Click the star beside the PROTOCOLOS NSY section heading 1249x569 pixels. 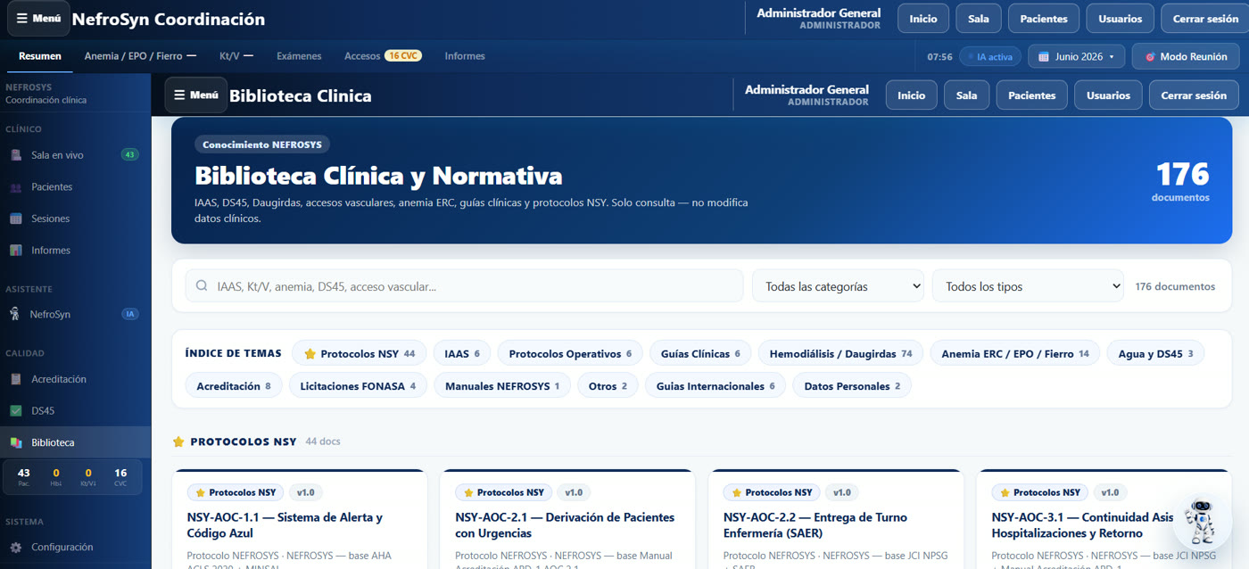[x=178, y=441]
